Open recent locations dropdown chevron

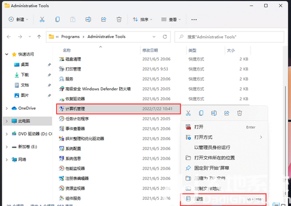click(30, 37)
